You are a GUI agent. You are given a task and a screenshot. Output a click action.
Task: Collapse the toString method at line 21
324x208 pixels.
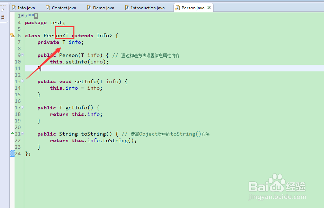(22, 133)
